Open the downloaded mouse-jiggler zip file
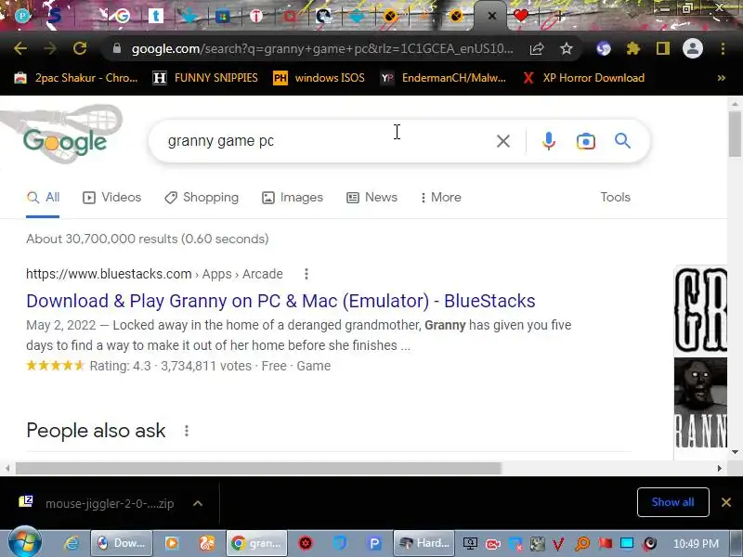The height and width of the screenshot is (557, 743). 97,503
